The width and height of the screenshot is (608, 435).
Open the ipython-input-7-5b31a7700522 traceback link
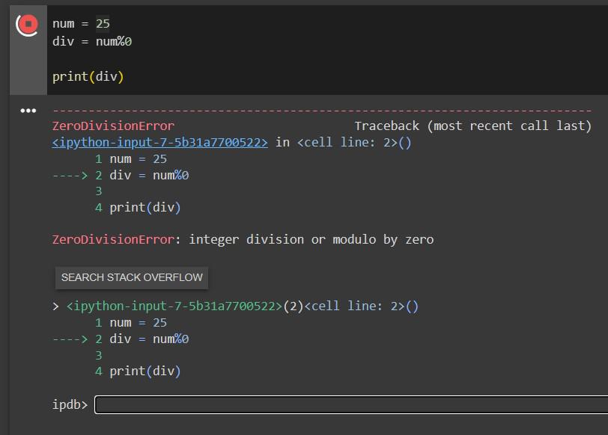[x=159, y=143]
